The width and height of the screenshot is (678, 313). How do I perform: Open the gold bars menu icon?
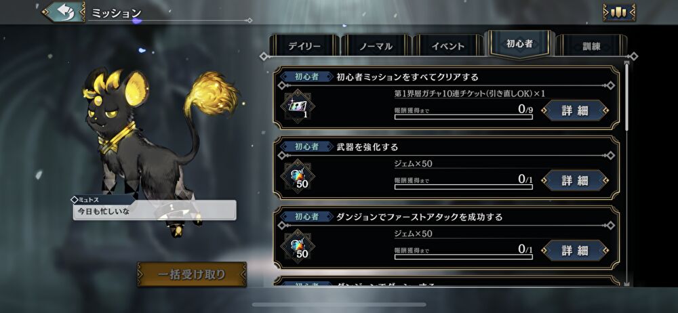[619, 13]
